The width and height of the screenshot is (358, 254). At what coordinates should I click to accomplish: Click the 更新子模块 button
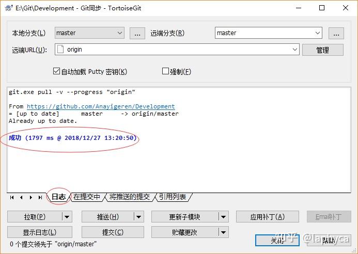click(x=185, y=217)
